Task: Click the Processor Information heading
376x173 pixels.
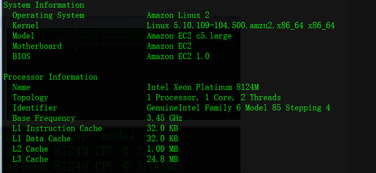Action: click(50, 77)
